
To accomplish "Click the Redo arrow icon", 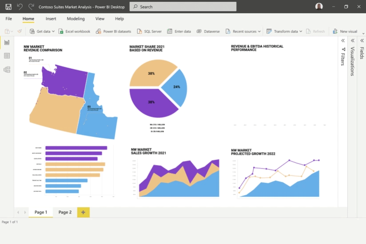I will point(31,7).
